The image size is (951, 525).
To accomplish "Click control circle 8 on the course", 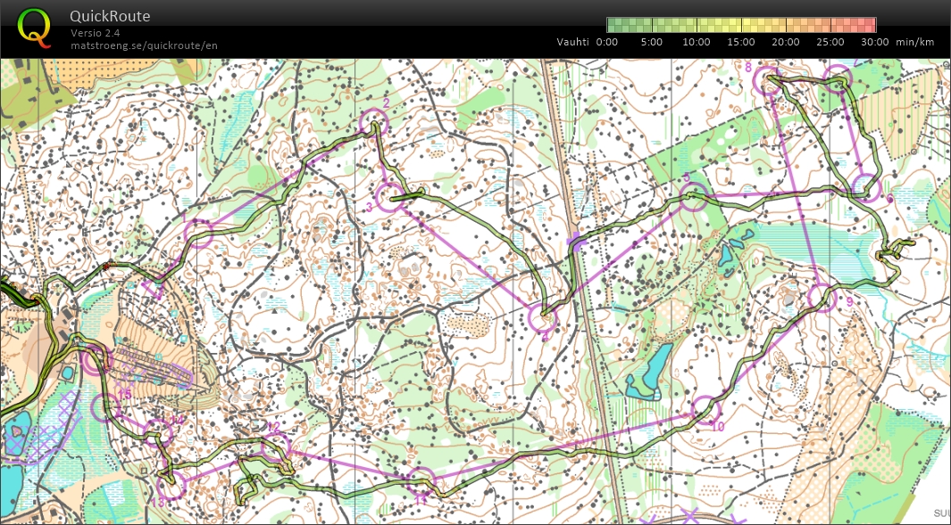I will tap(768, 81).
